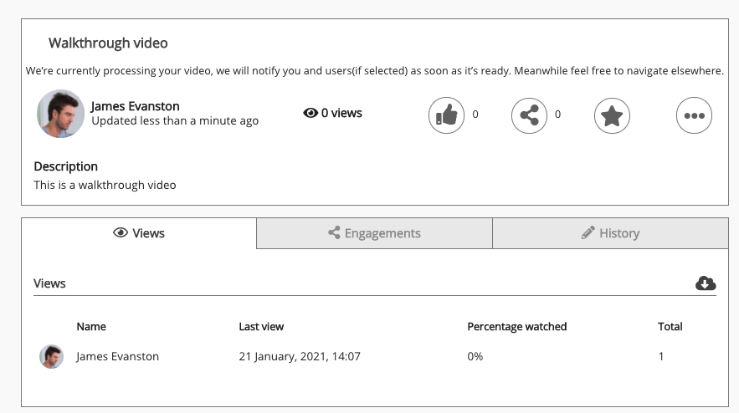This screenshot has height=413, width=739.
Task: Switch to the Views tab
Action: [139, 233]
